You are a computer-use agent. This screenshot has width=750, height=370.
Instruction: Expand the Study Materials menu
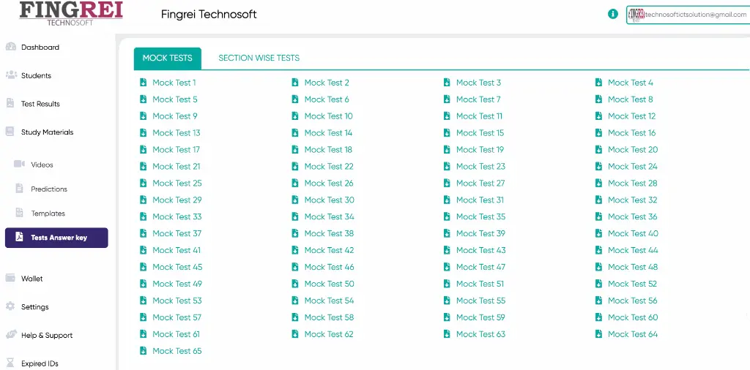click(x=47, y=132)
